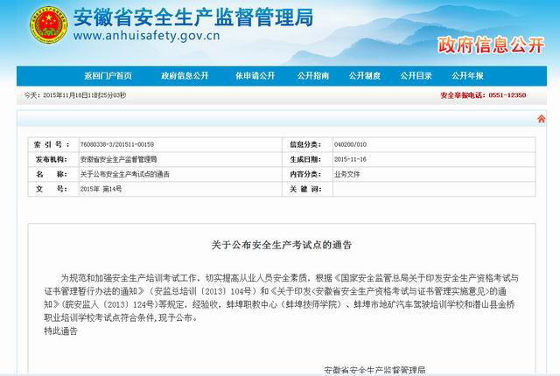
Task: Click the current date and time text
Action: 74,94
